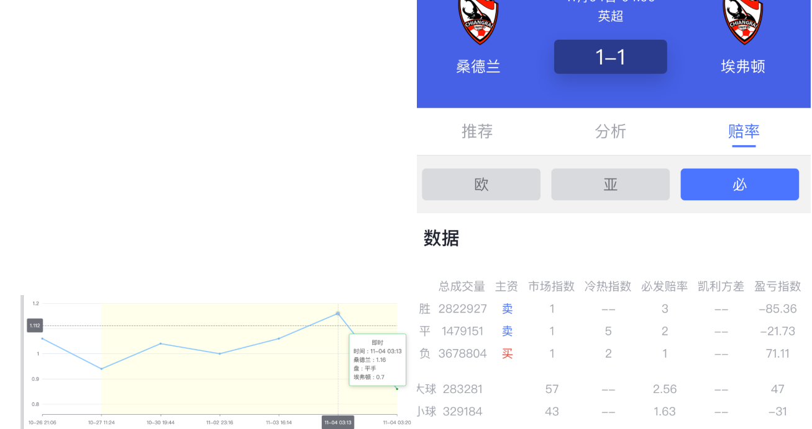Select the 必 odds view button

pos(739,185)
